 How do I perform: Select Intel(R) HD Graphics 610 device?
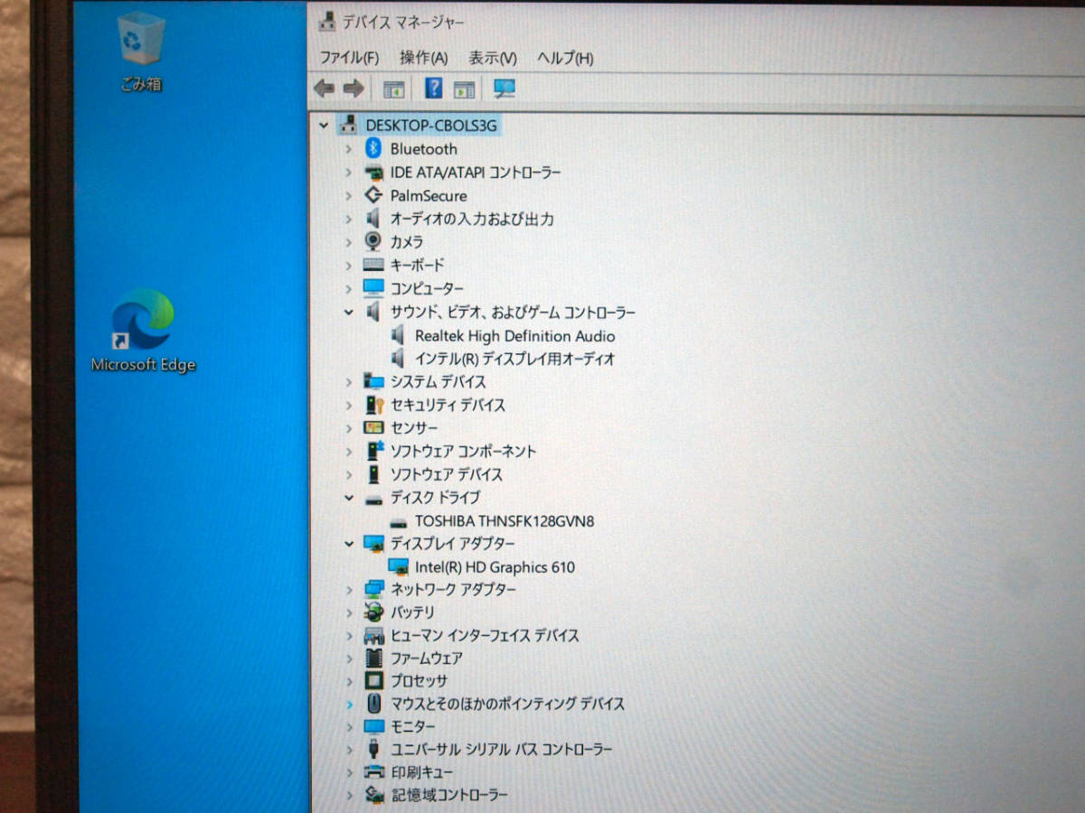tap(495, 567)
